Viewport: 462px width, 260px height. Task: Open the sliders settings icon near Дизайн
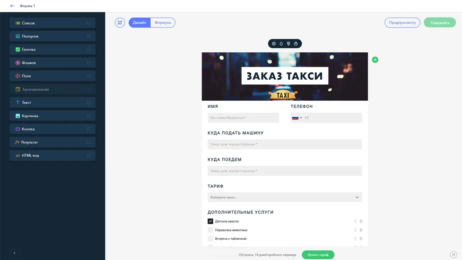tap(120, 23)
